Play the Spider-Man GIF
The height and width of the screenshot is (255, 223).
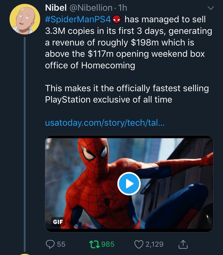(129, 184)
